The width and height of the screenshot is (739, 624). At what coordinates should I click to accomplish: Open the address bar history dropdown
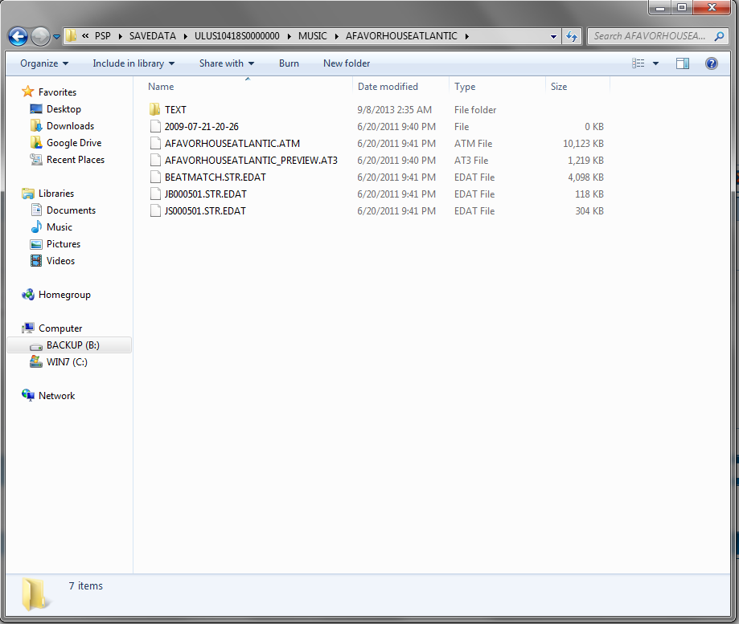coord(553,36)
